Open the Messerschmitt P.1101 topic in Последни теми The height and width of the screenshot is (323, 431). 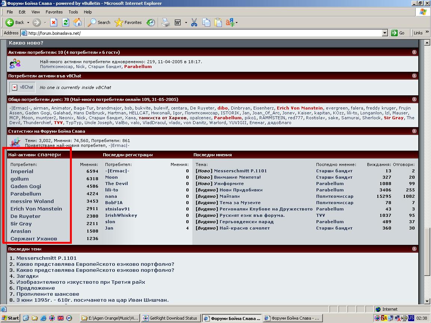point(46,258)
